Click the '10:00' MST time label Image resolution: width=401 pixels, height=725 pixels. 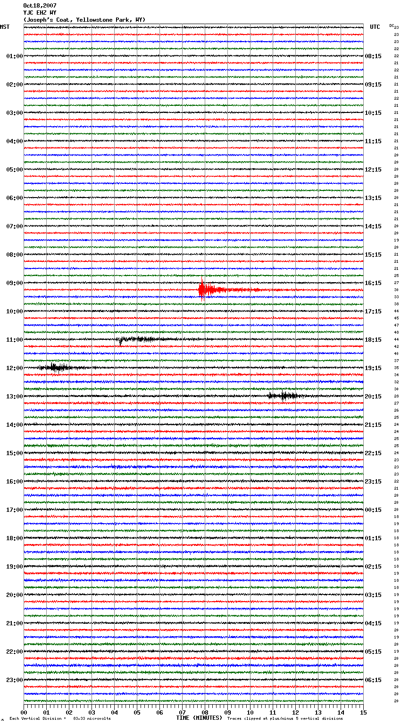(x=14, y=311)
